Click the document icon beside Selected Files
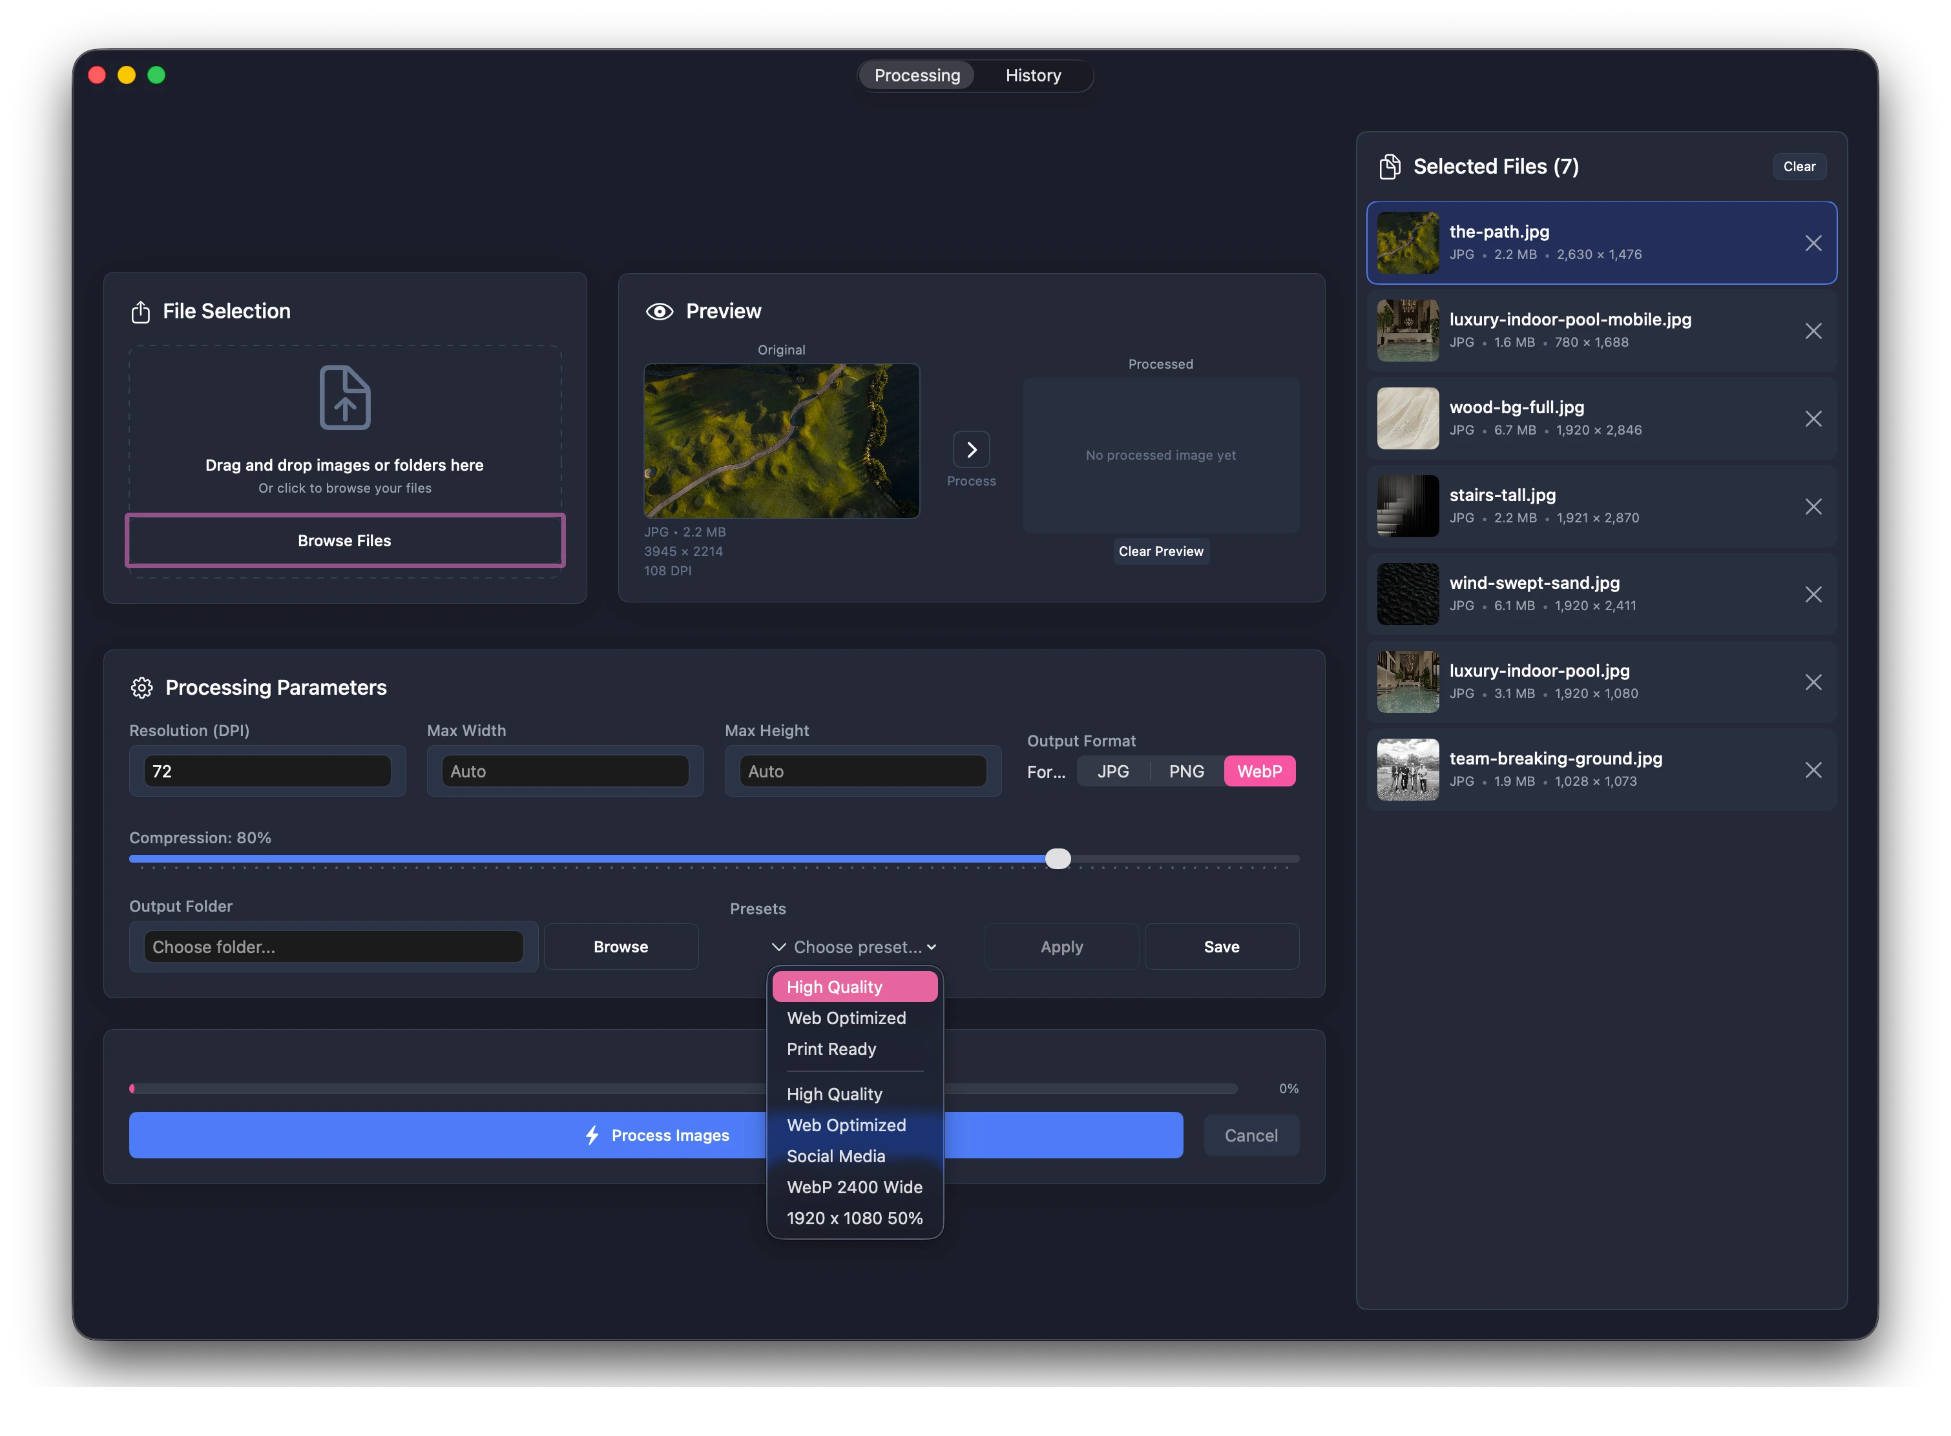 pos(1389,166)
